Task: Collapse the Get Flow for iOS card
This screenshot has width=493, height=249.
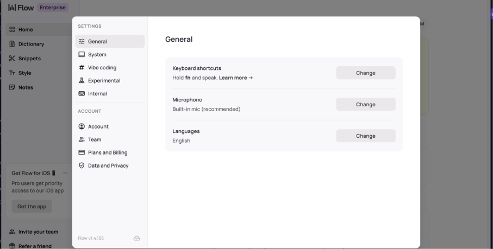Action: (x=65, y=173)
